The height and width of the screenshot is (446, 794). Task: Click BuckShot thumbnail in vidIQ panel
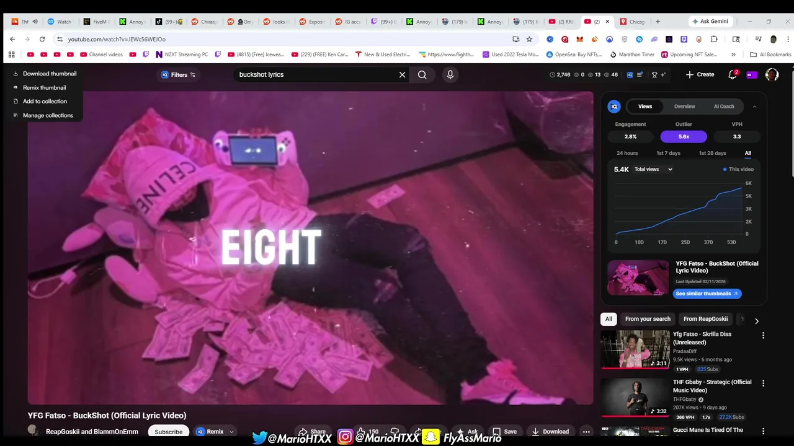click(x=638, y=278)
